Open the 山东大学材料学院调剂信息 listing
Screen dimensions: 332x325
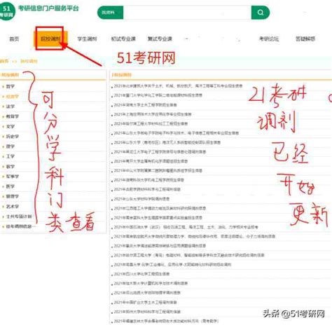[141, 199]
